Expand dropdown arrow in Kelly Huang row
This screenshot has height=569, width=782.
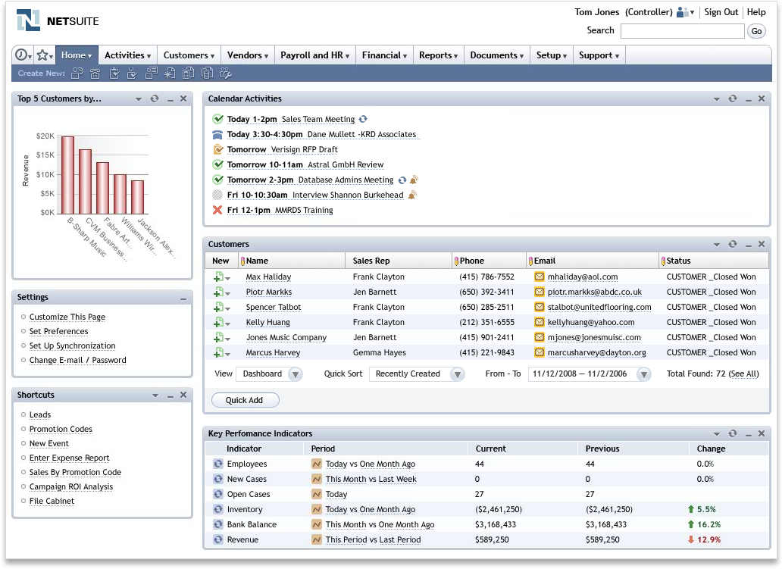coord(228,324)
